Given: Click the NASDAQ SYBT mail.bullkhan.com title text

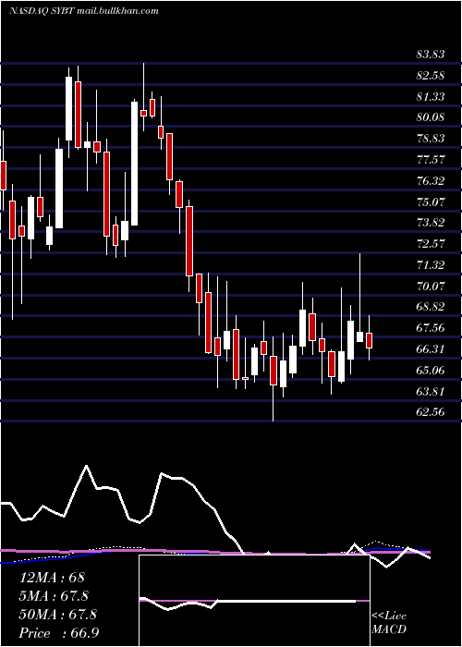Looking at the screenshot, I should click(x=84, y=11).
